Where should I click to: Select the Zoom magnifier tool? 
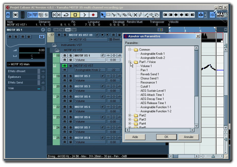[x=130, y=15]
